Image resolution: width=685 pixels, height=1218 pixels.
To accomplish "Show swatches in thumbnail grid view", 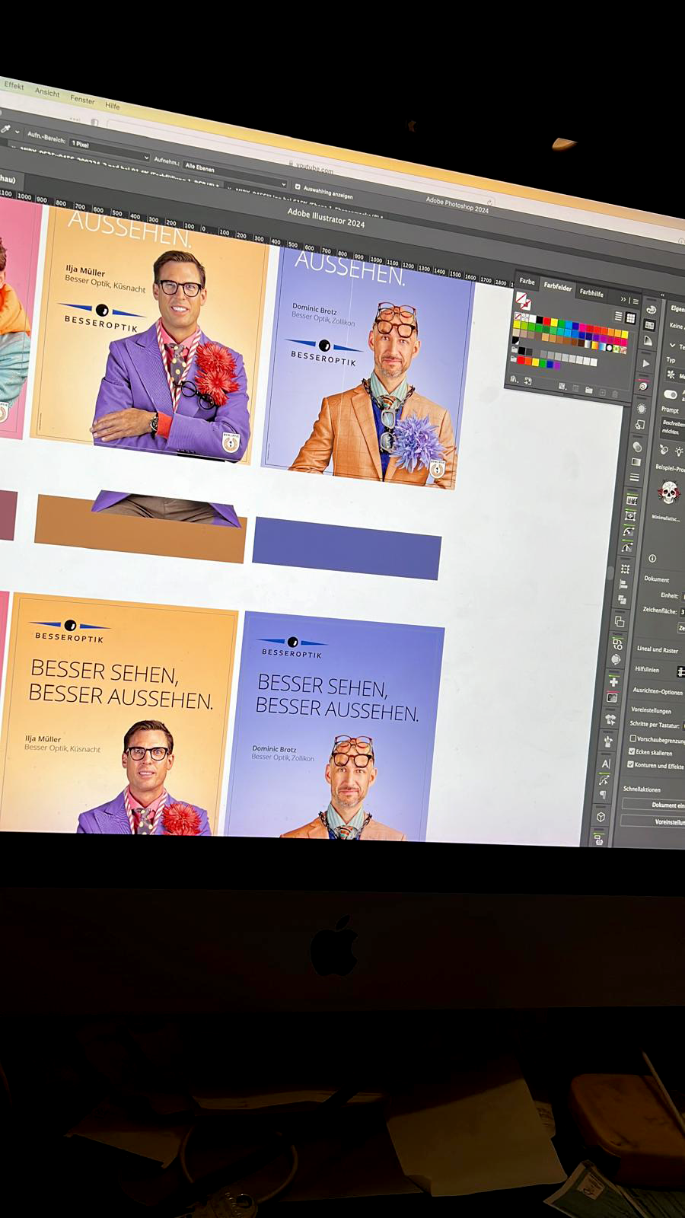I will coord(631,318).
